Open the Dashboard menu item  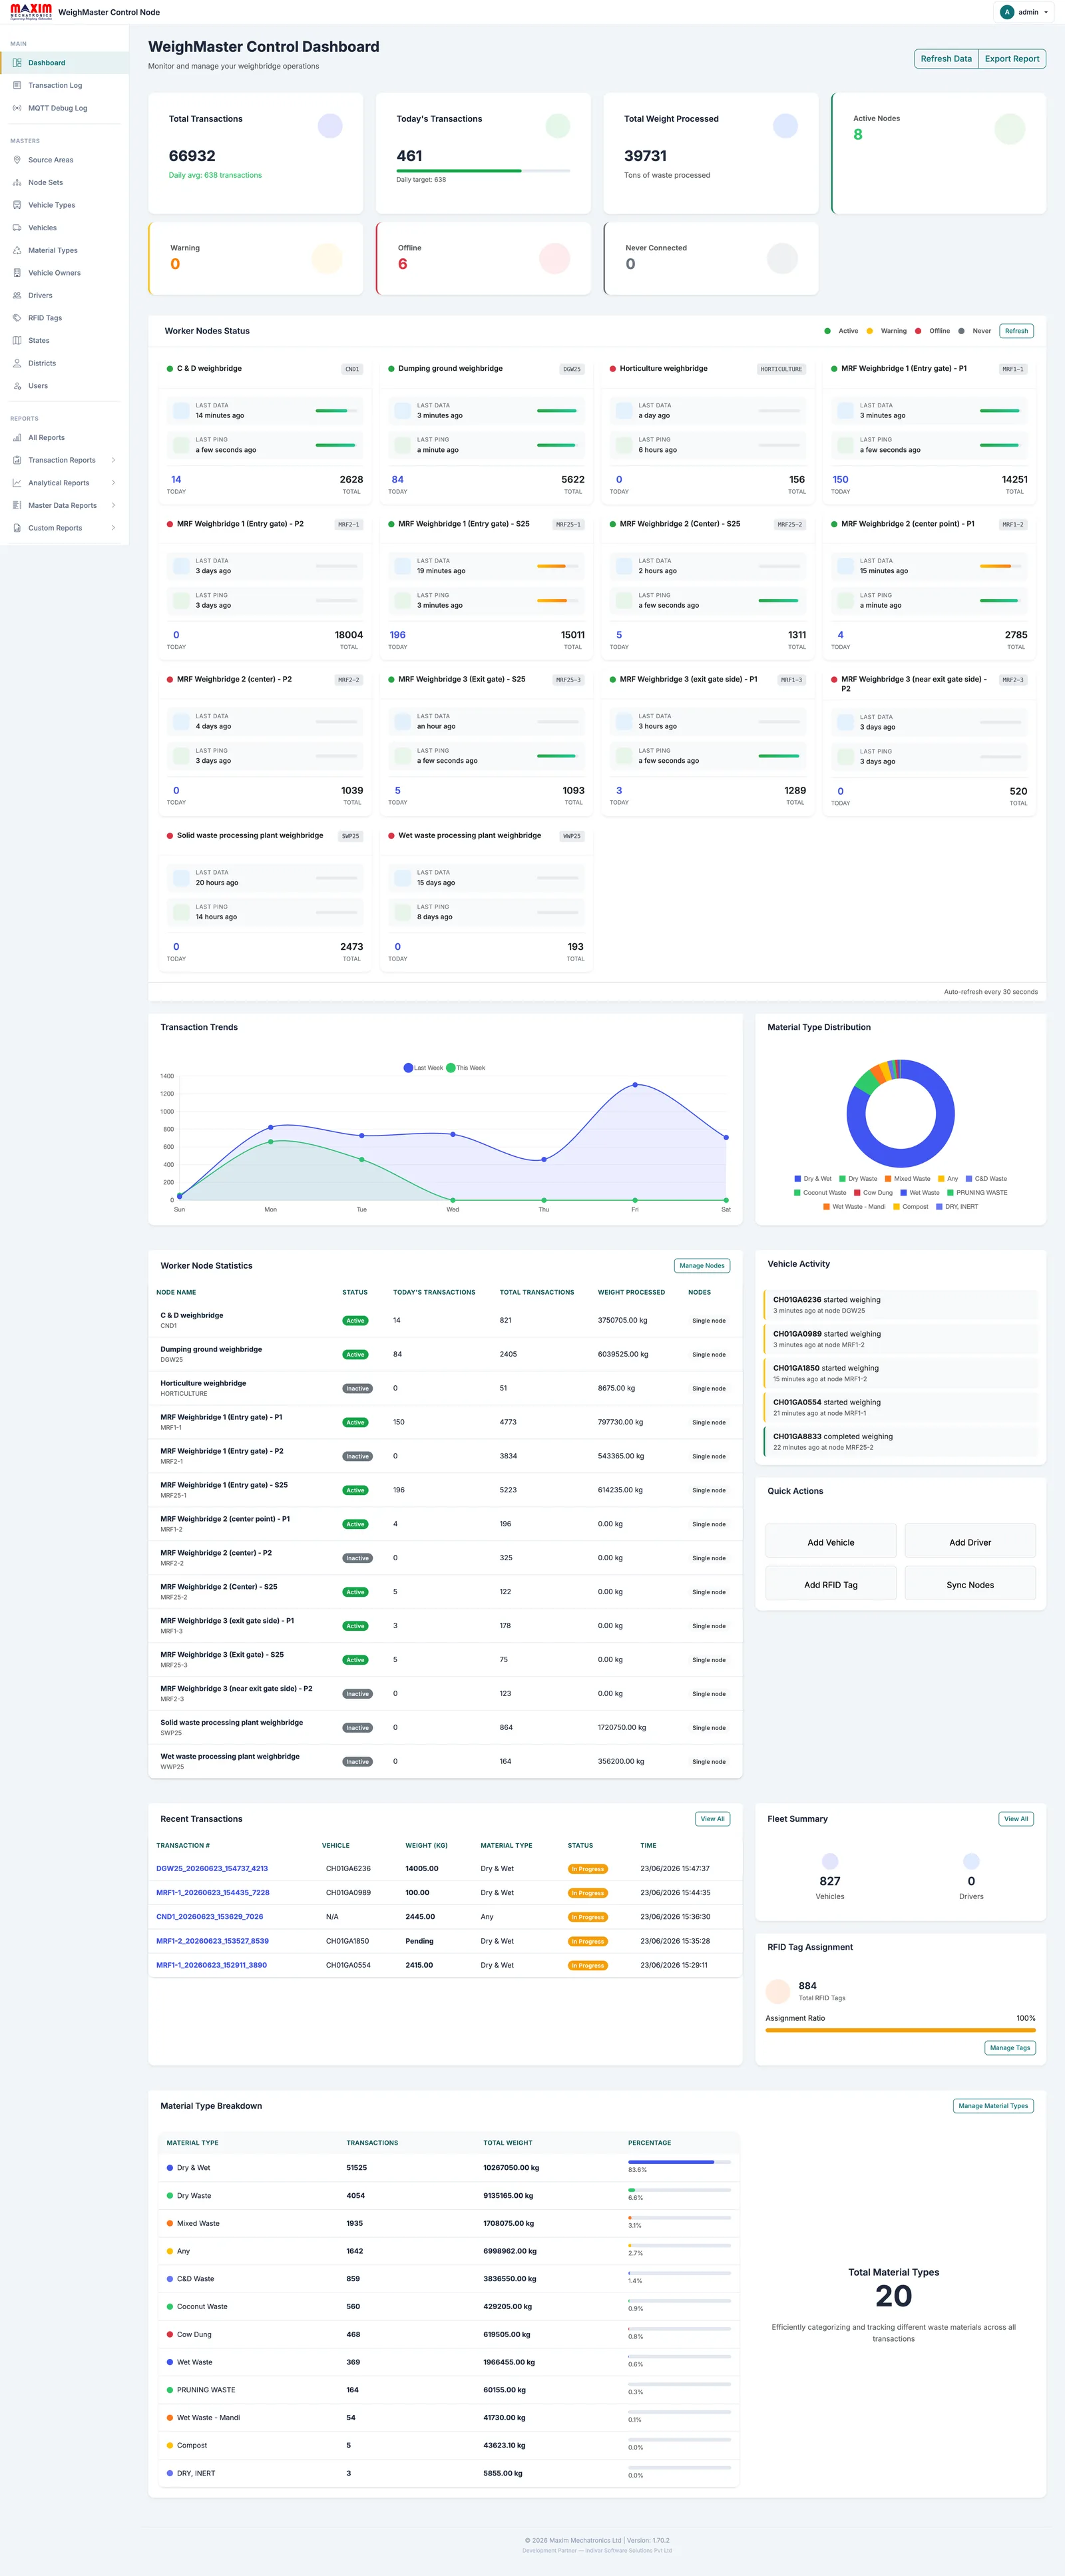tap(64, 63)
